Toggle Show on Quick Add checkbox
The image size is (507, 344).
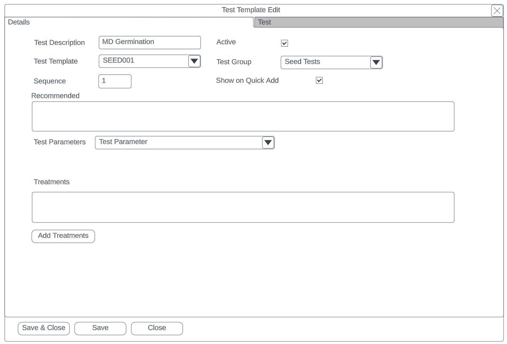pyautogui.click(x=319, y=80)
